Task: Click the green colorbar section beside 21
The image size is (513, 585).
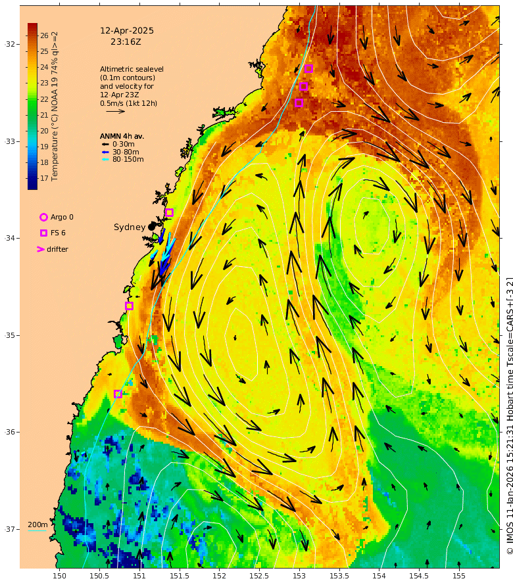Action: pos(32,115)
